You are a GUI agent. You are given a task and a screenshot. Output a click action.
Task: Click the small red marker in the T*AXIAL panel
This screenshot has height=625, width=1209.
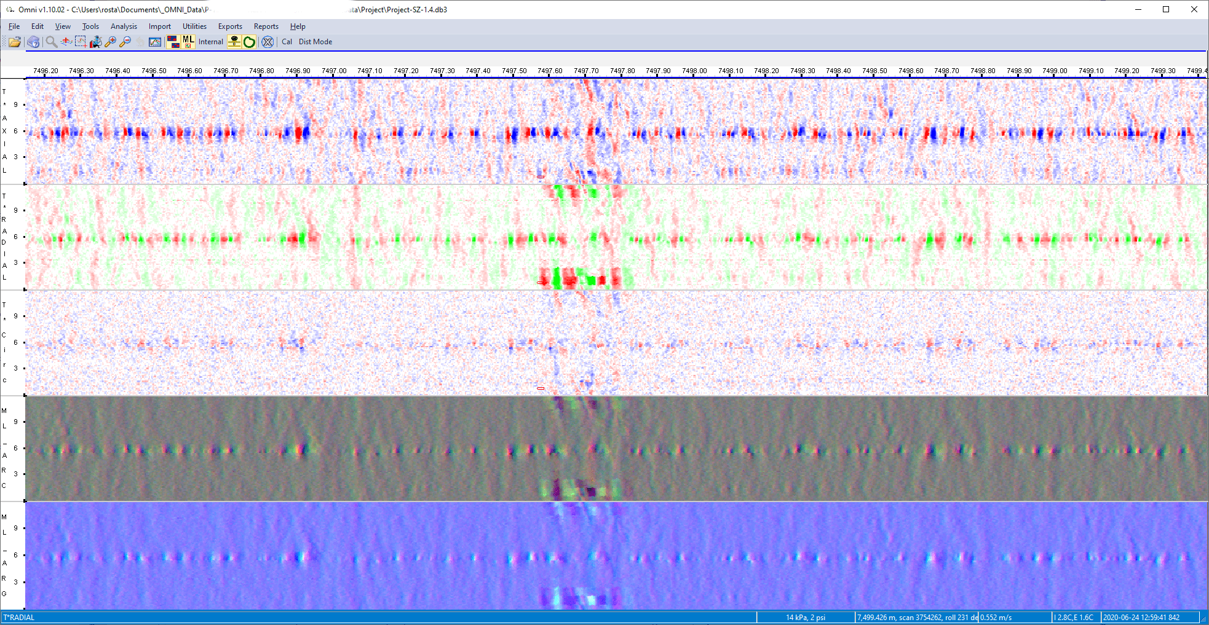pos(541,177)
